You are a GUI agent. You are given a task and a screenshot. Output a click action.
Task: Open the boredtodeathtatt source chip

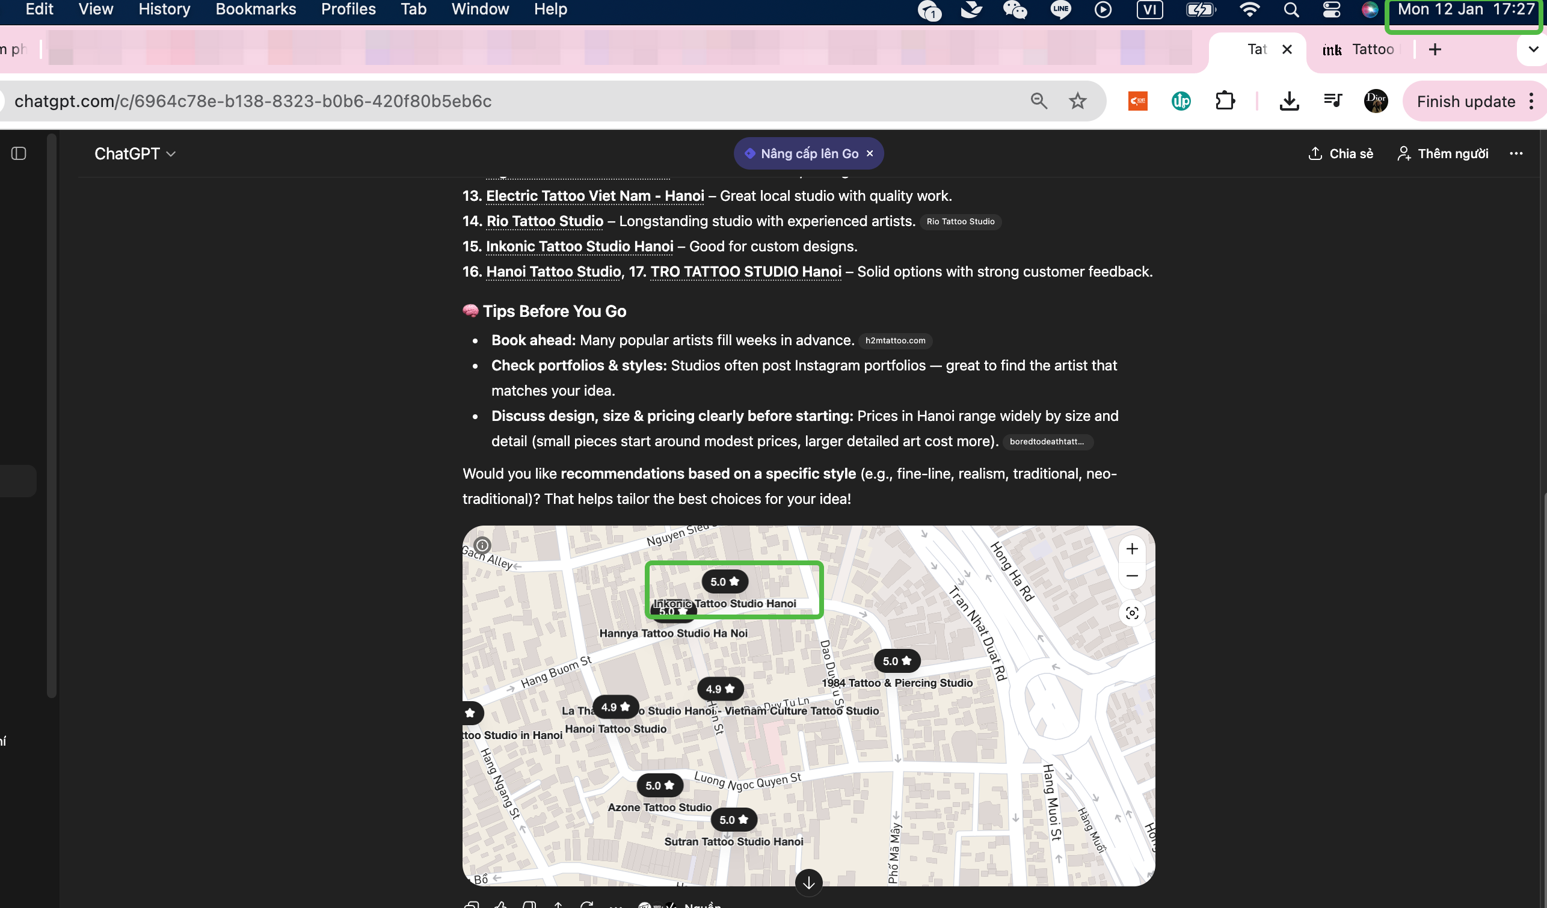tap(1047, 441)
